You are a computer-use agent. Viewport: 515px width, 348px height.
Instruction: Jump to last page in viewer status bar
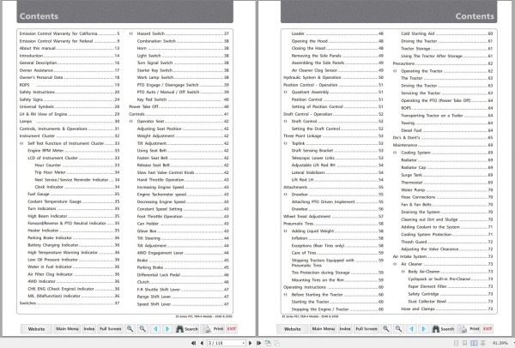click(259, 343)
